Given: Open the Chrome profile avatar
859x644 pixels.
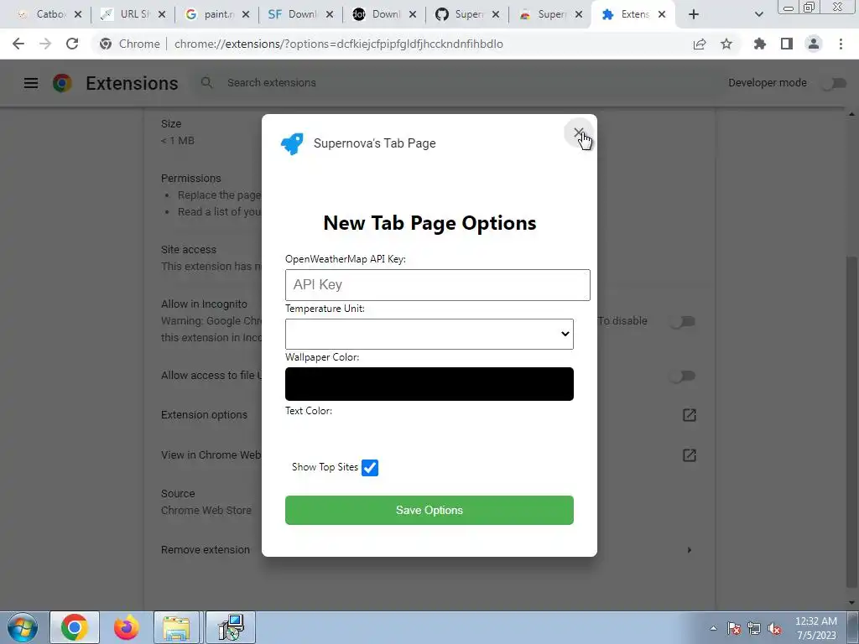Looking at the screenshot, I should coord(814,44).
